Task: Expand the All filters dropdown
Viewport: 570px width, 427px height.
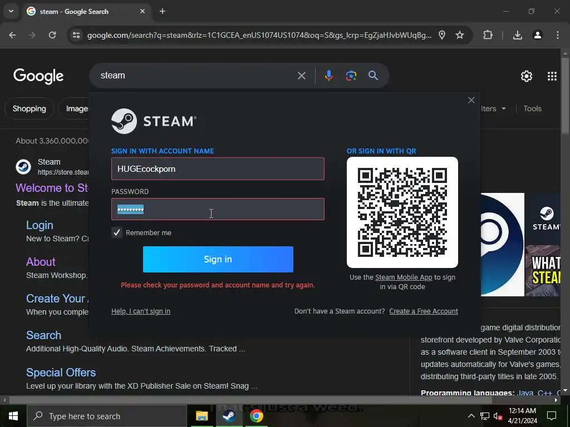Action: pyautogui.click(x=493, y=108)
